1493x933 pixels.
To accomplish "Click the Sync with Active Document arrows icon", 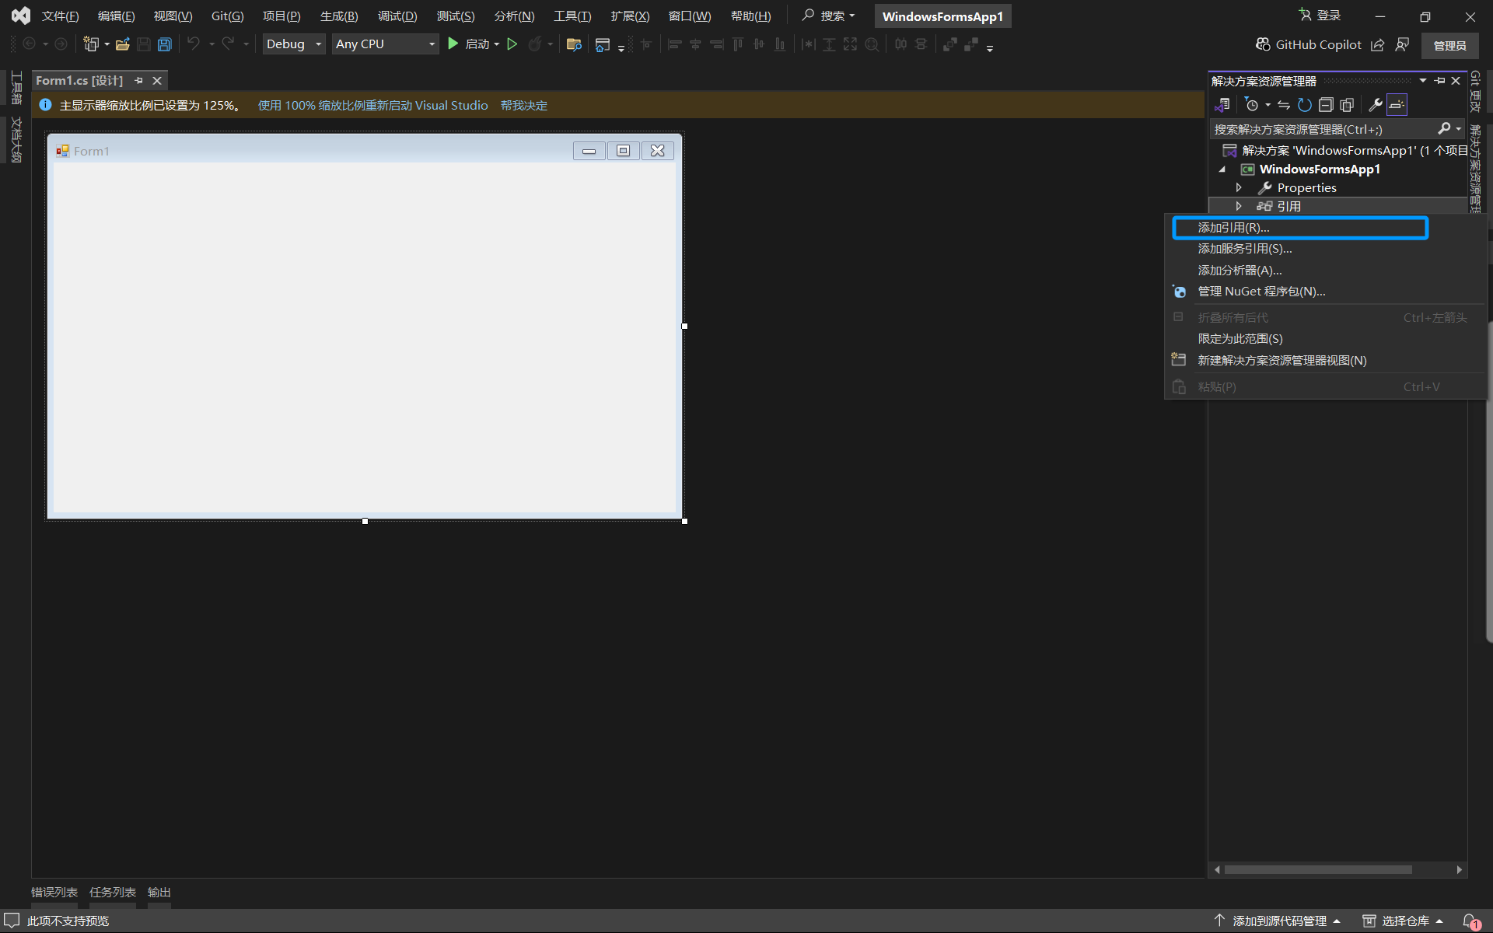I will click(1284, 105).
